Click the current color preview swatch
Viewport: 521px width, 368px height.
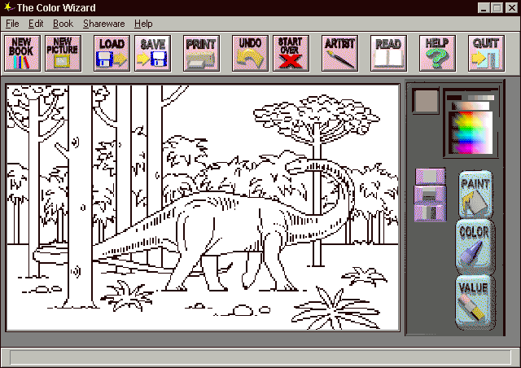click(x=426, y=101)
